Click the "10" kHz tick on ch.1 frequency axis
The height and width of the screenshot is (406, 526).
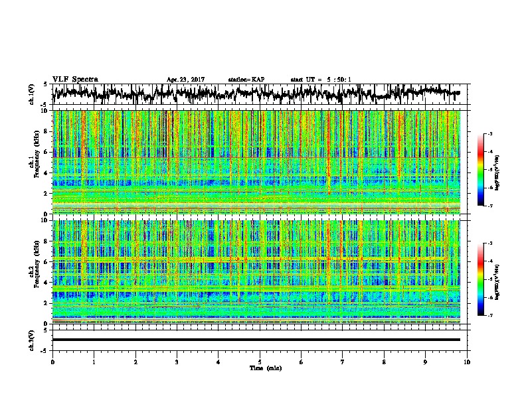click(45, 111)
